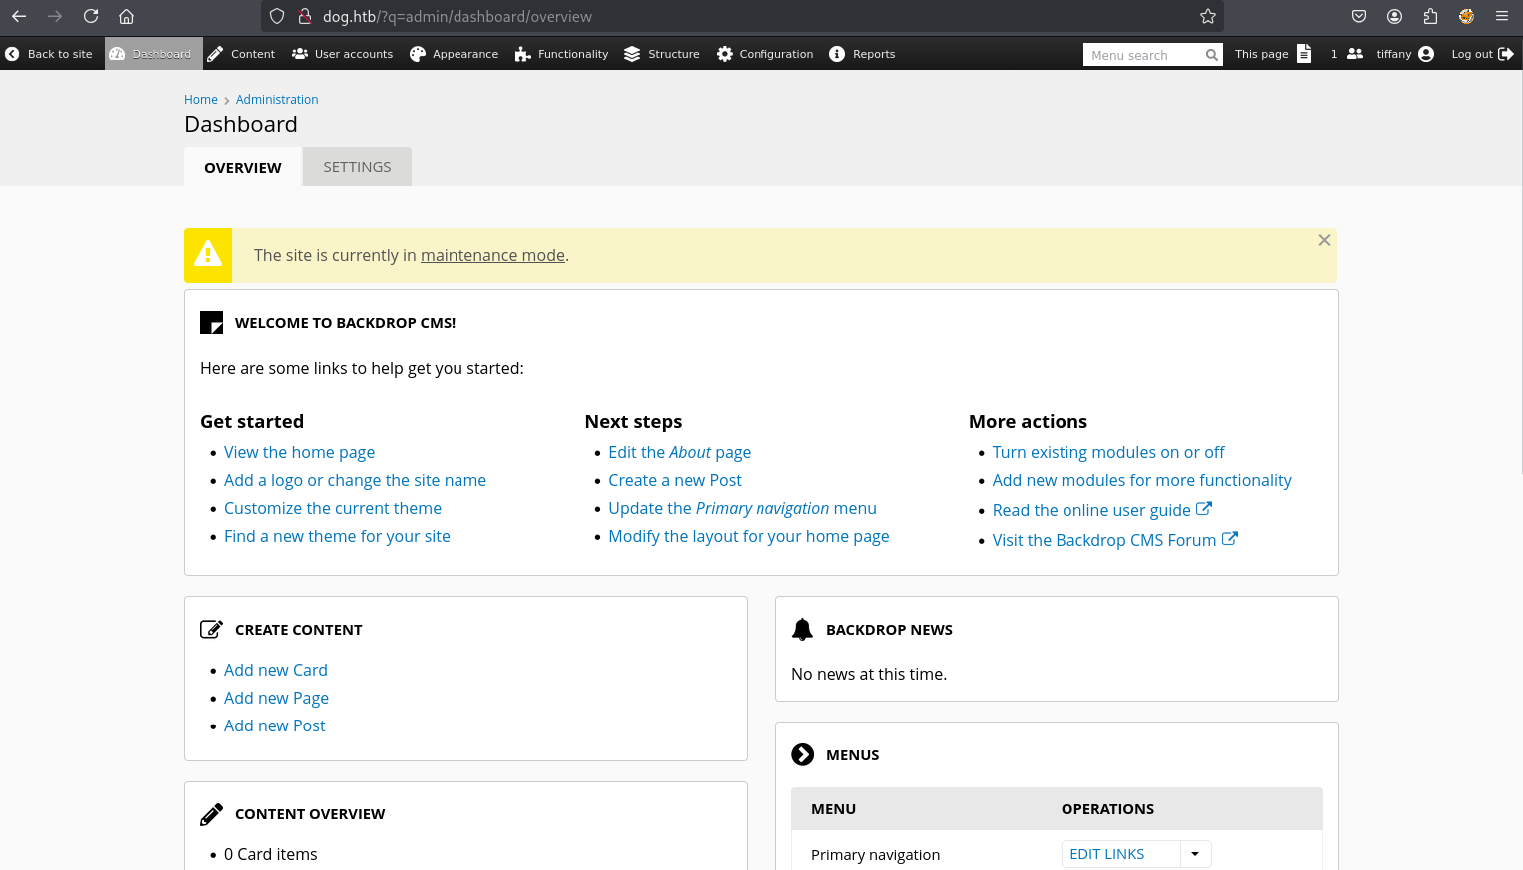Image resolution: width=1523 pixels, height=870 pixels.
Task: Click the colorful extension icon in browser toolbar
Action: 1466,16
